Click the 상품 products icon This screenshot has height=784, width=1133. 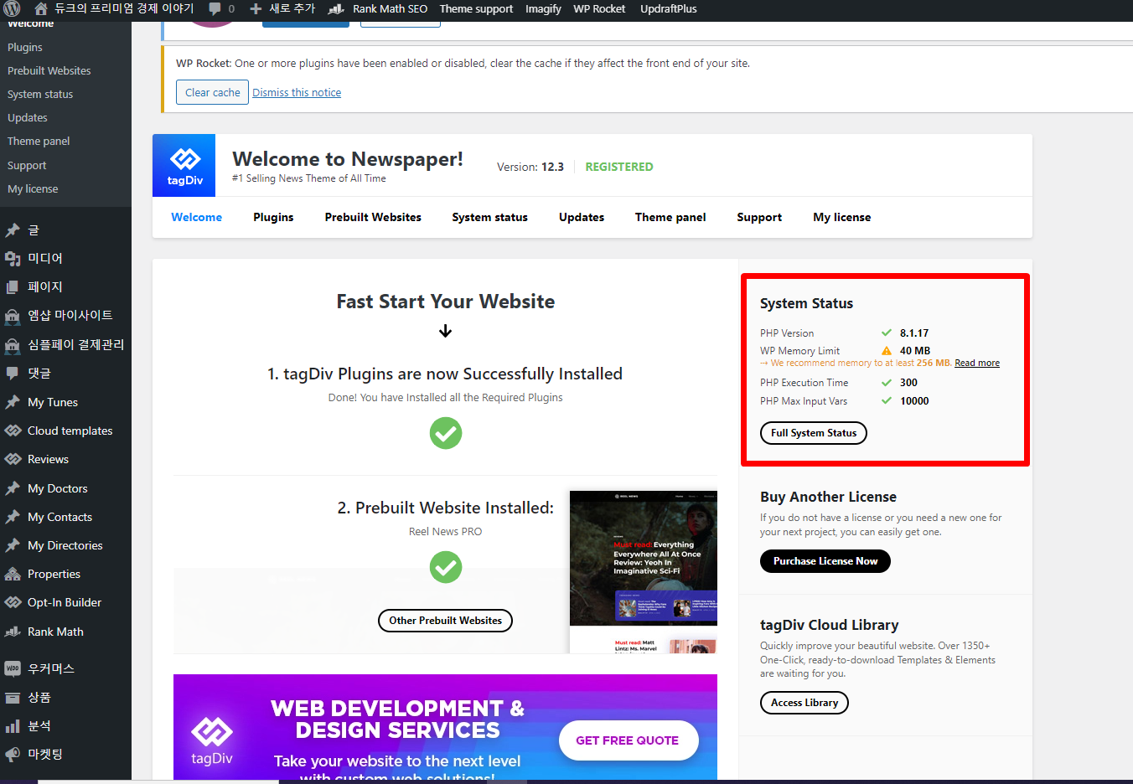13,697
